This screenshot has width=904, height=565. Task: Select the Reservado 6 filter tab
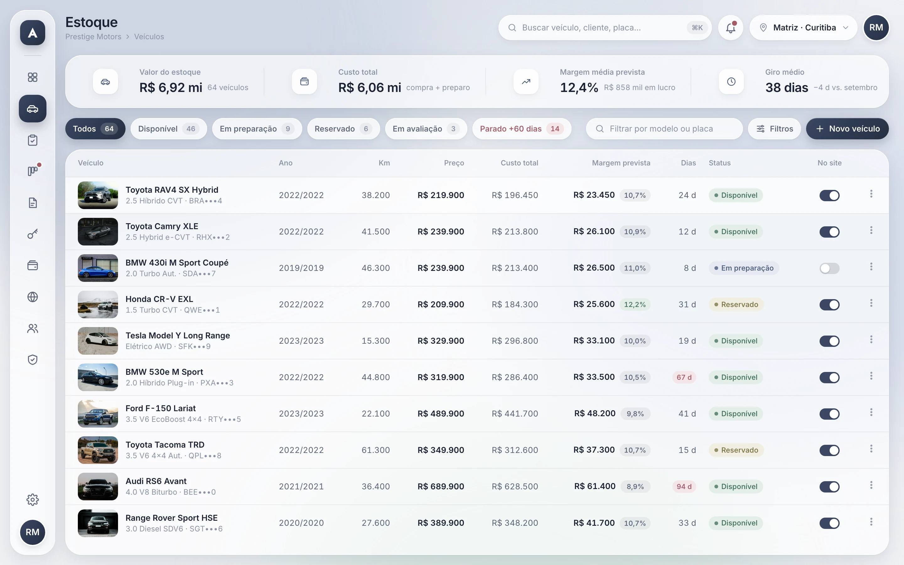pyautogui.click(x=343, y=129)
